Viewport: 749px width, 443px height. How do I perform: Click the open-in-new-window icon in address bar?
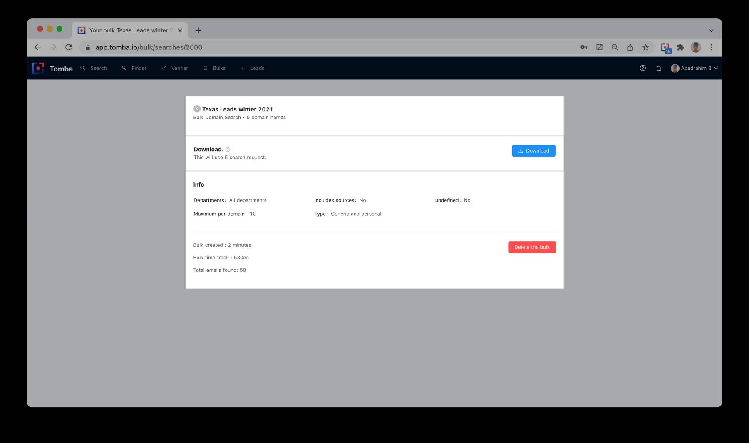(x=599, y=47)
